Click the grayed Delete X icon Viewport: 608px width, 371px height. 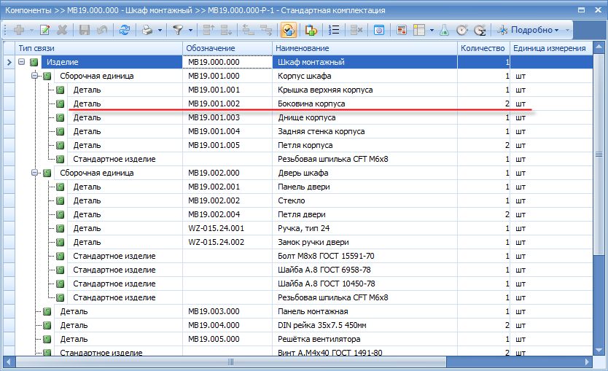pyautogui.click(x=62, y=30)
